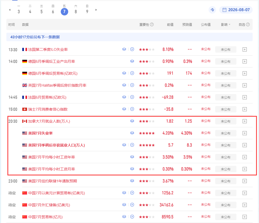259x223 pixels.
Task: Add 中国7月贸易帐(亿元) to watchlist
Action: [245, 217]
